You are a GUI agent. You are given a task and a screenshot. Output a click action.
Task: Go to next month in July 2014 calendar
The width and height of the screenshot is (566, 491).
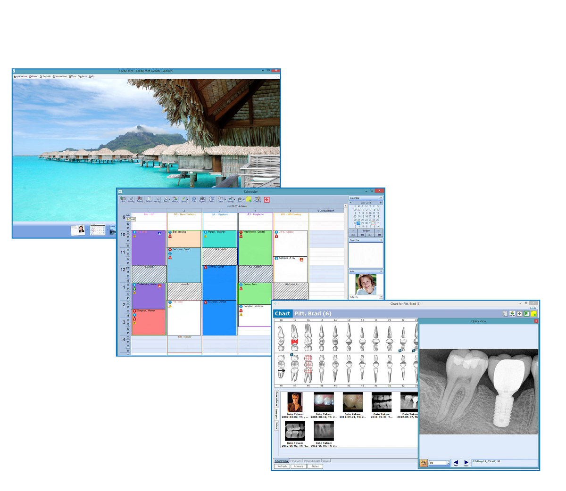pos(381,203)
